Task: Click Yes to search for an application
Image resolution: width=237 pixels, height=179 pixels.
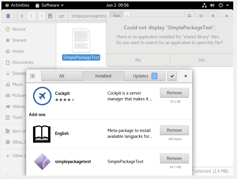Action: coord(201,60)
